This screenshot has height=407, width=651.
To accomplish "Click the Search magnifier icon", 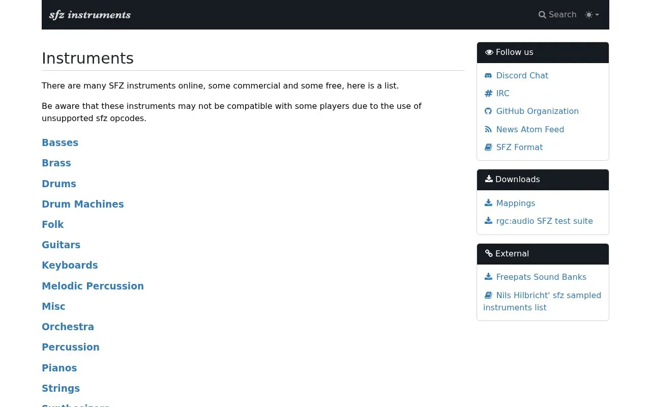I will click(542, 15).
